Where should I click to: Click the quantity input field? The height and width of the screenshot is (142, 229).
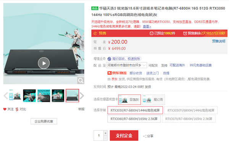tap(99, 135)
